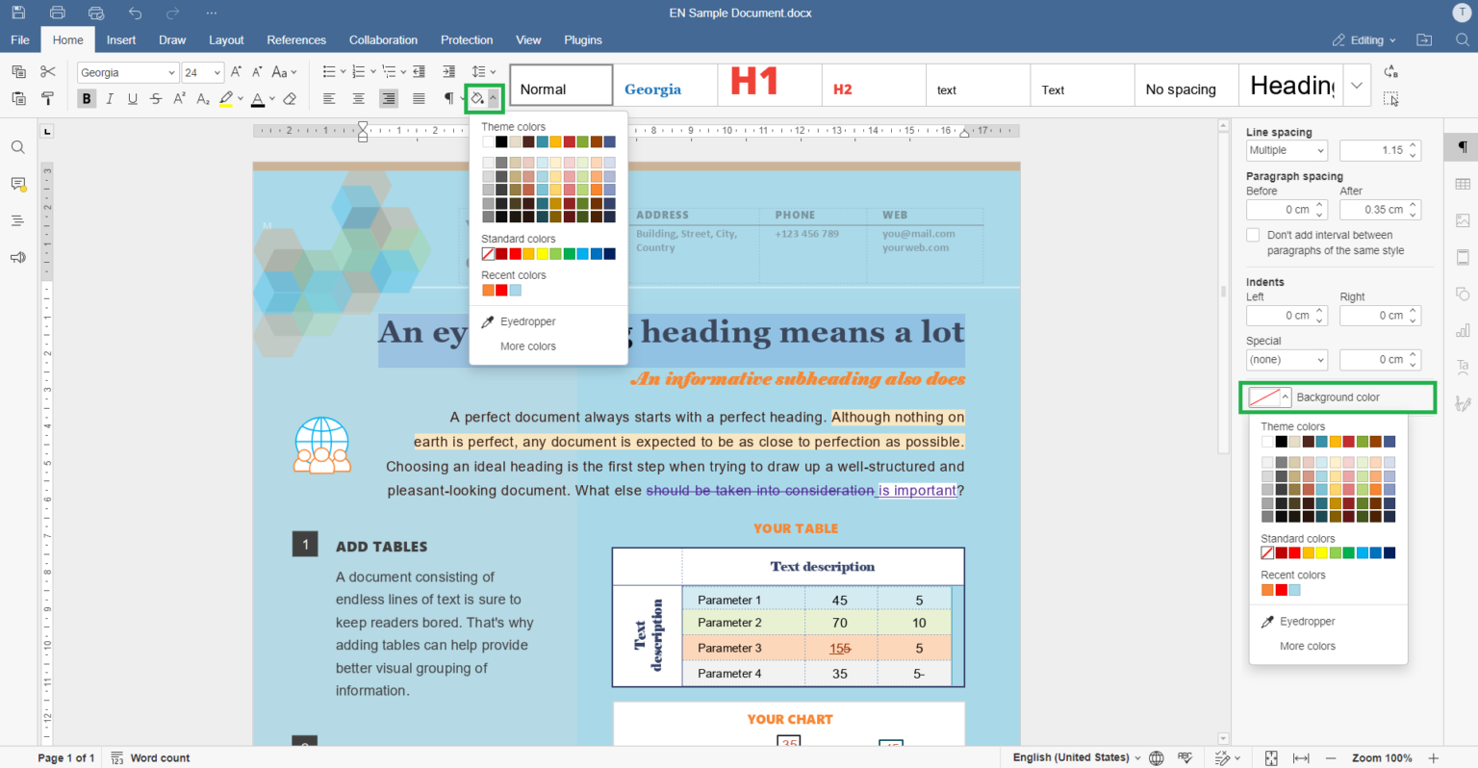This screenshot has height=768, width=1478.
Task: Toggle strikethrough formatting
Action: [154, 97]
